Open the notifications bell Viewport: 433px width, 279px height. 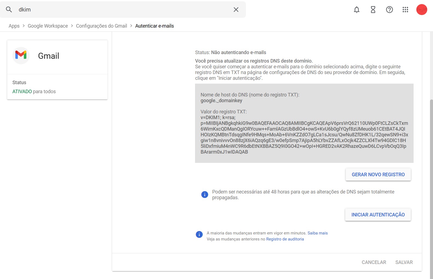click(x=356, y=10)
